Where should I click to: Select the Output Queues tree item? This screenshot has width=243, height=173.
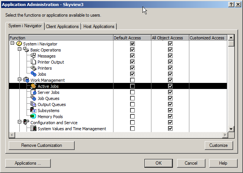(x=52, y=104)
